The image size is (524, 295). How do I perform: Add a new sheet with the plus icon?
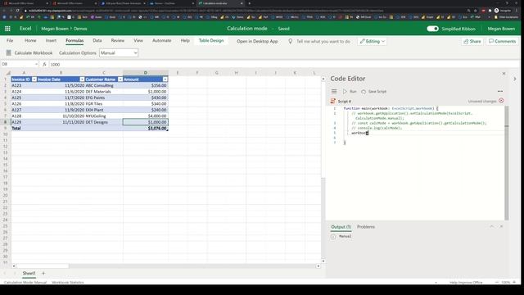click(x=43, y=273)
